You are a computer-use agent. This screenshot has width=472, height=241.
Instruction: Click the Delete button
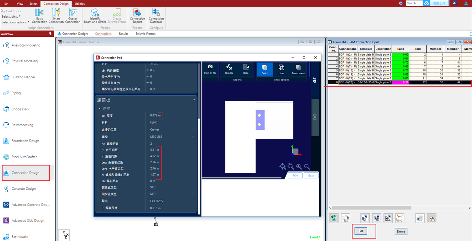click(401, 232)
